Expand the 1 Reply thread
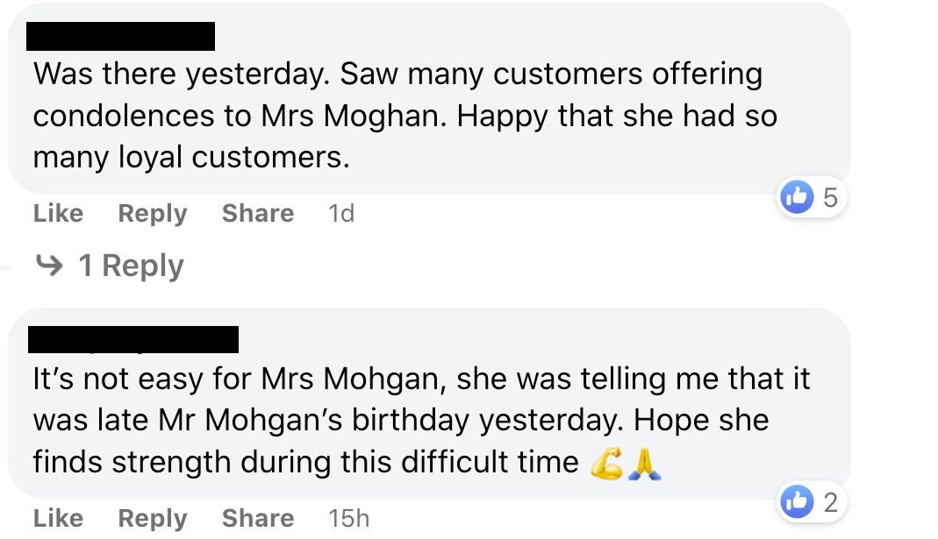The width and height of the screenshot is (938, 539). pos(131,266)
